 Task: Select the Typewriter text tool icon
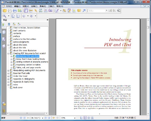point(46,11)
